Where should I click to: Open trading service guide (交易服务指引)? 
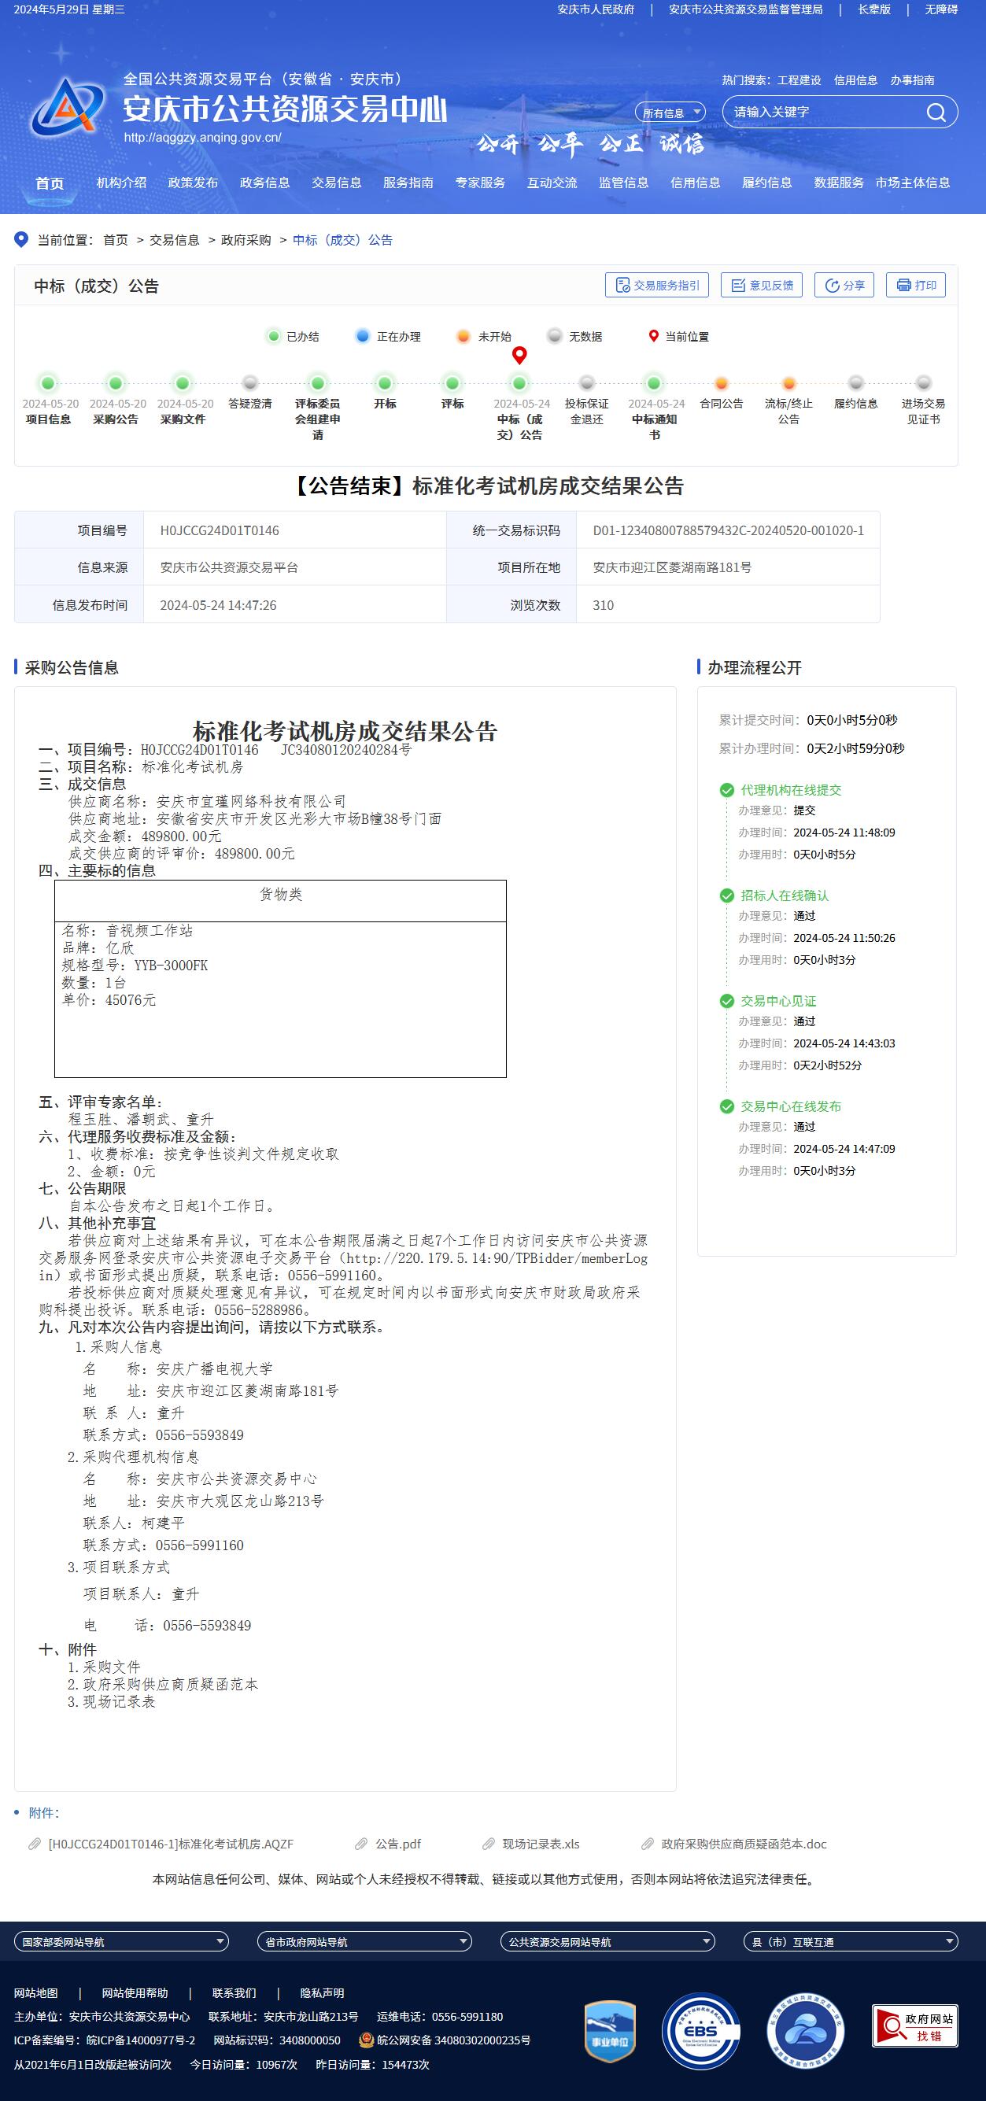657,285
